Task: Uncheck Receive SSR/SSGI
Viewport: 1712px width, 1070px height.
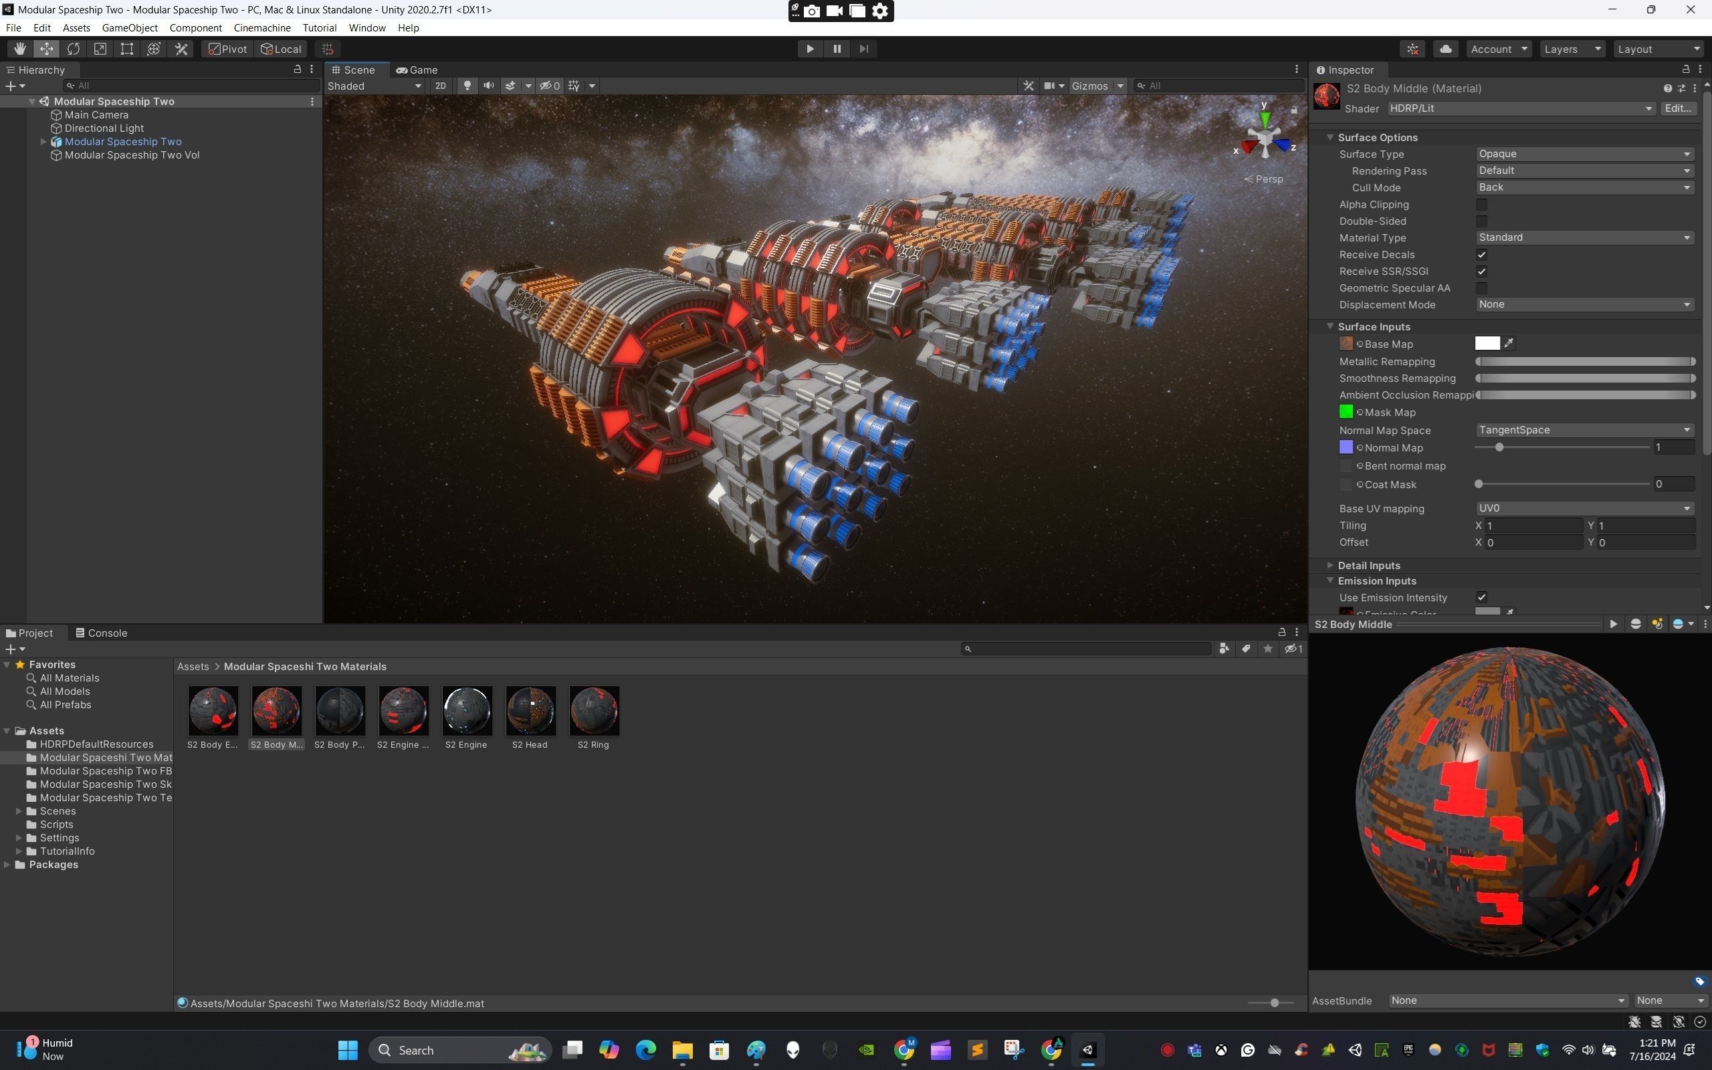Action: pyautogui.click(x=1481, y=271)
